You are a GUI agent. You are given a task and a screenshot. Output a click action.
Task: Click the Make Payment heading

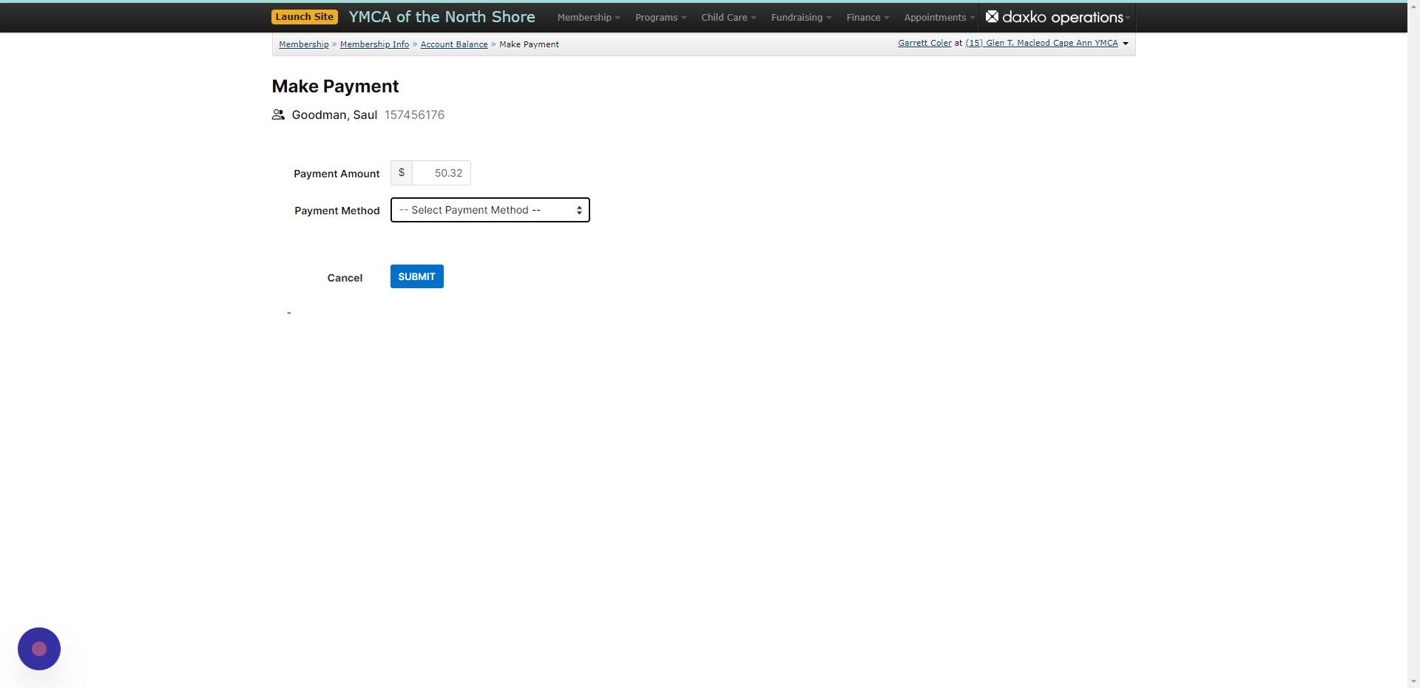(335, 86)
